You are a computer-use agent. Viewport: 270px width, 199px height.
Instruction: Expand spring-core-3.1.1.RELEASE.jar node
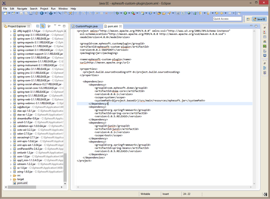(x=11, y=58)
